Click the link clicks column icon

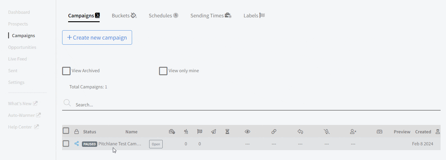274,132
